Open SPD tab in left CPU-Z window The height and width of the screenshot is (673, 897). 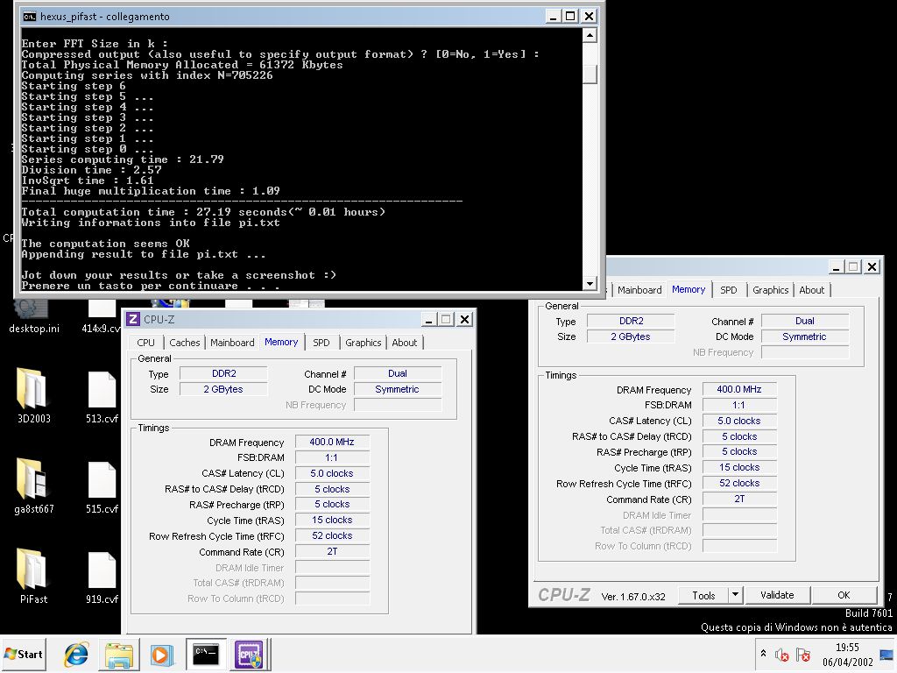pos(321,343)
